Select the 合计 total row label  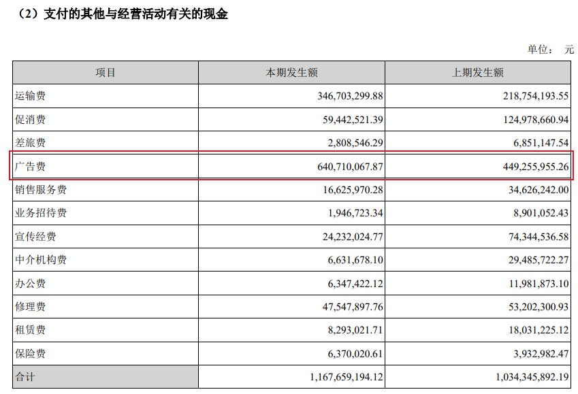coord(25,377)
